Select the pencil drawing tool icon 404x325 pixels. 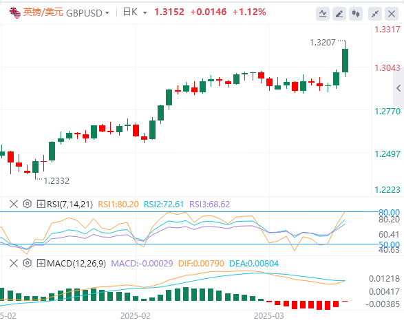pyautogui.click(x=339, y=14)
